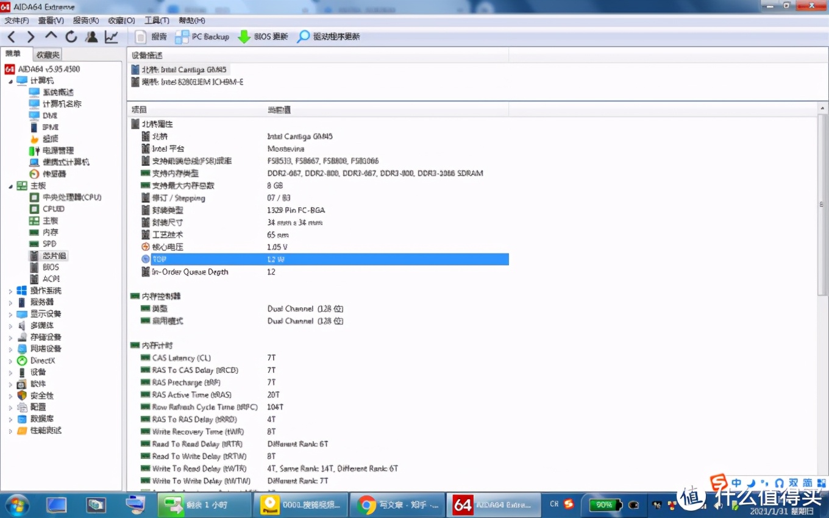The image size is (829, 518).
Task: Open 电源管理 power management
Action: coord(51,151)
